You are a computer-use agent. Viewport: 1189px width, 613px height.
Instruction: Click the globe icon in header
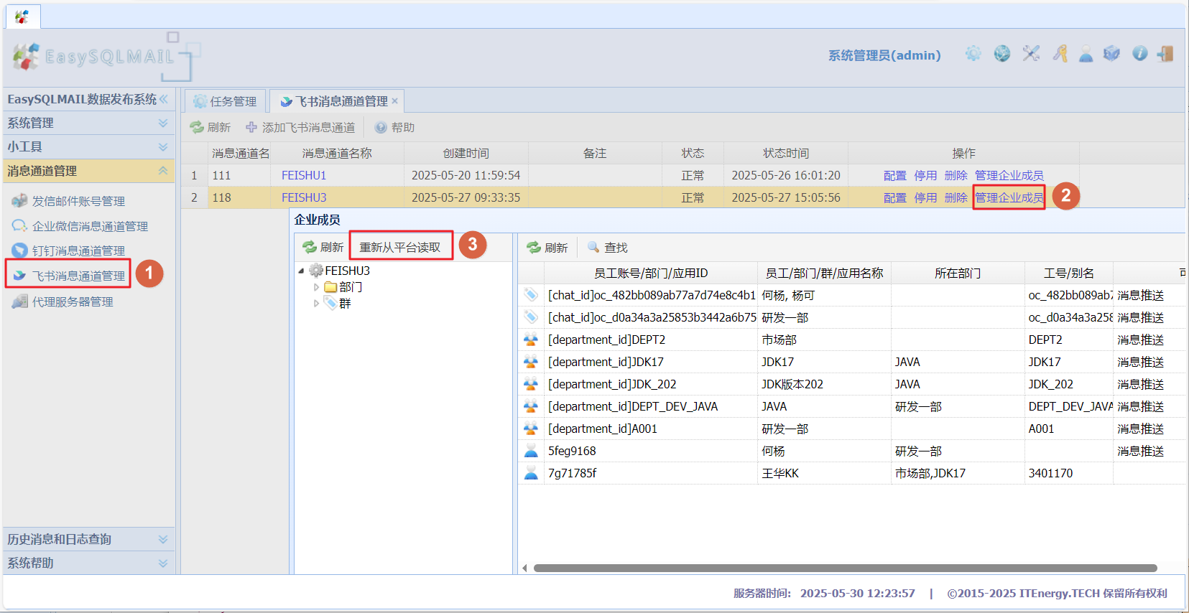[1002, 54]
